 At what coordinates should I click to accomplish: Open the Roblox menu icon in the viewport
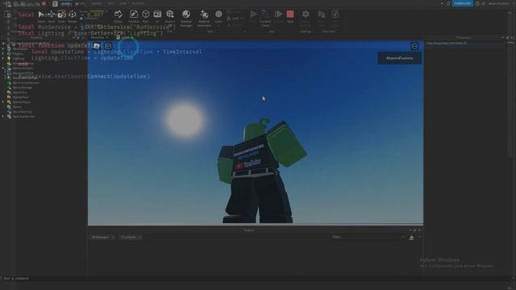[x=97, y=46]
